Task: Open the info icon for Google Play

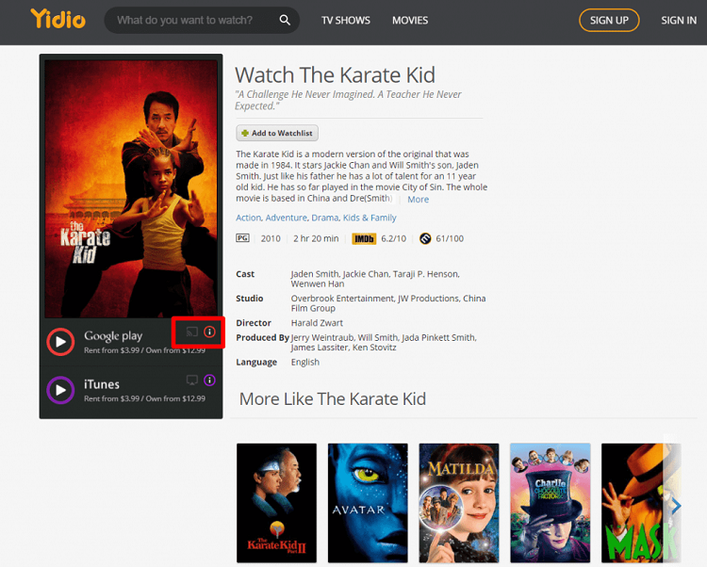Action: pyautogui.click(x=209, y=332)
